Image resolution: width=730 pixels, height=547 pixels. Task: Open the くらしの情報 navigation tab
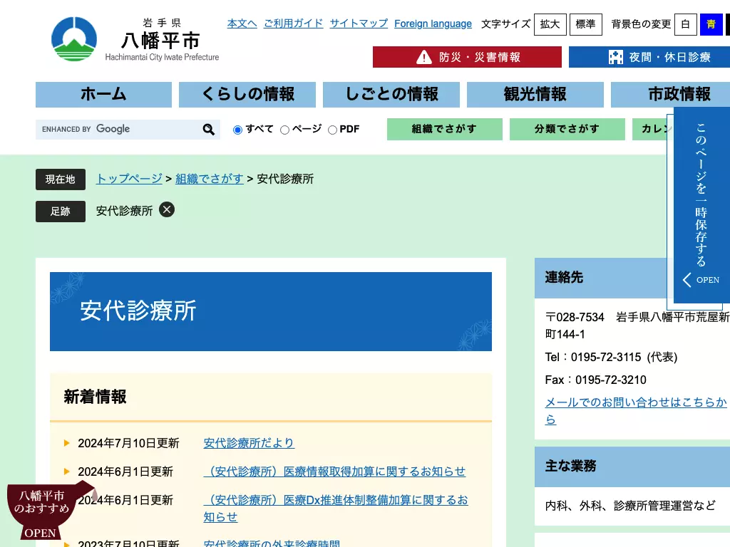(247, 95)
